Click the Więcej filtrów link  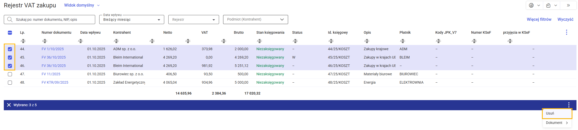point(539,20)
